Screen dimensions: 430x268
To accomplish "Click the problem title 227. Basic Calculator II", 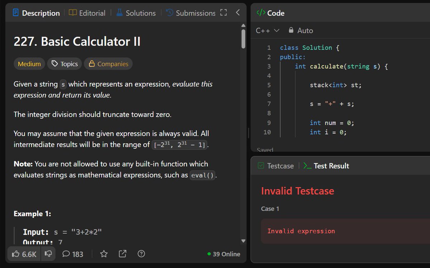I will 77,42.
